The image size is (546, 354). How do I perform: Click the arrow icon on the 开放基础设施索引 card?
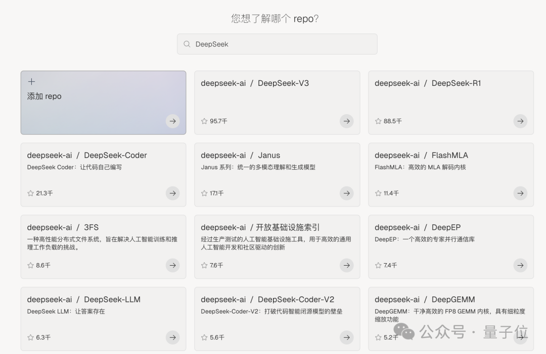346,265
